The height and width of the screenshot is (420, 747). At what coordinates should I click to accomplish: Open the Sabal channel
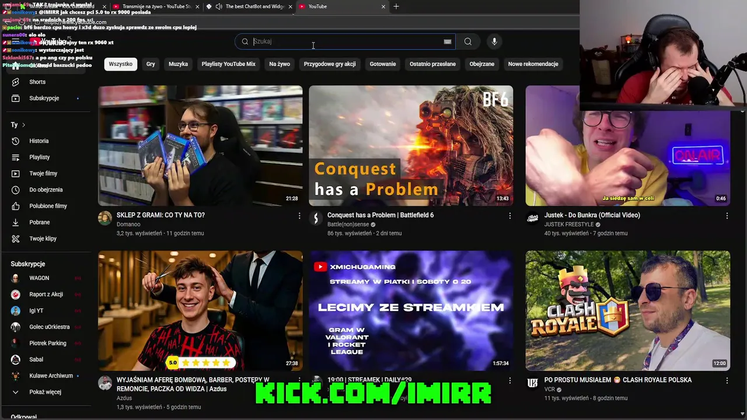pyautogui.click(x=36, y=360)
